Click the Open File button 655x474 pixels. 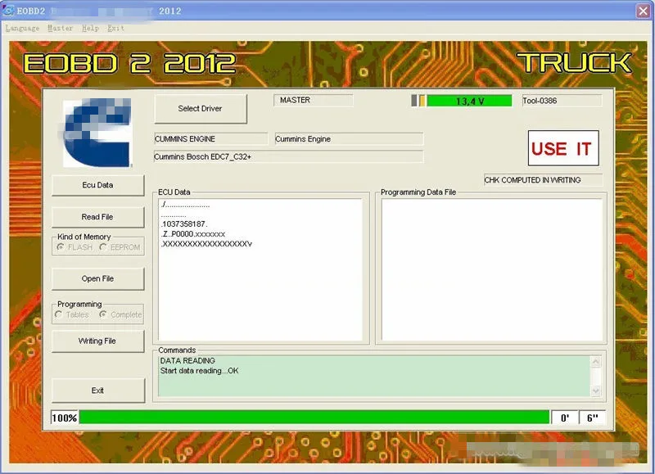coord(97,278)
